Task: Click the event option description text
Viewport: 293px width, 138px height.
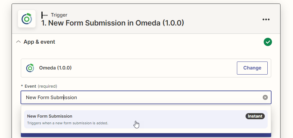Action: point(68,123)
